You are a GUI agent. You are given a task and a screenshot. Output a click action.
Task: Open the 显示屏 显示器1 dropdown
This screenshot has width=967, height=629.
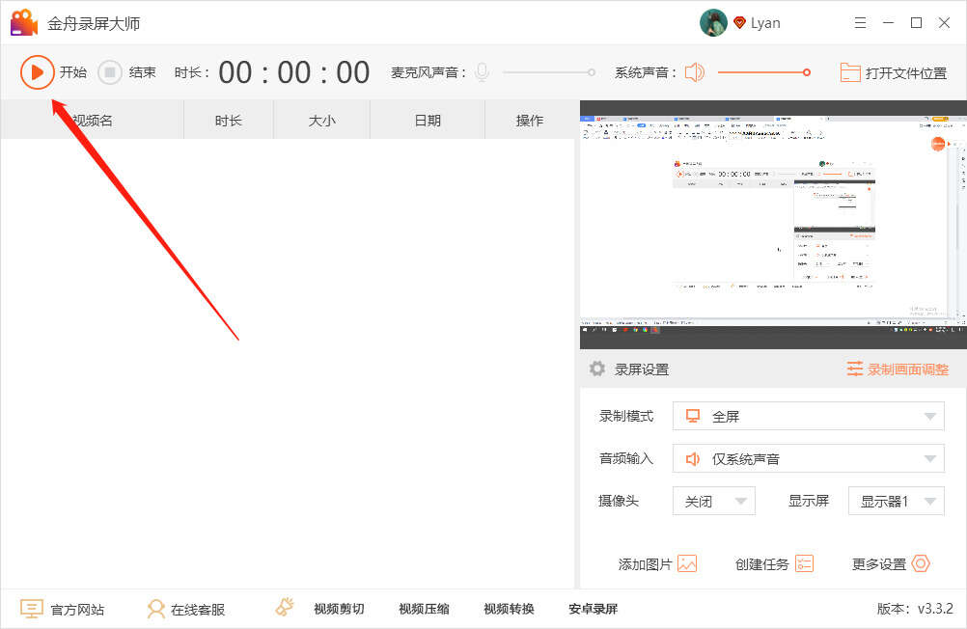[x=897, y=502]
